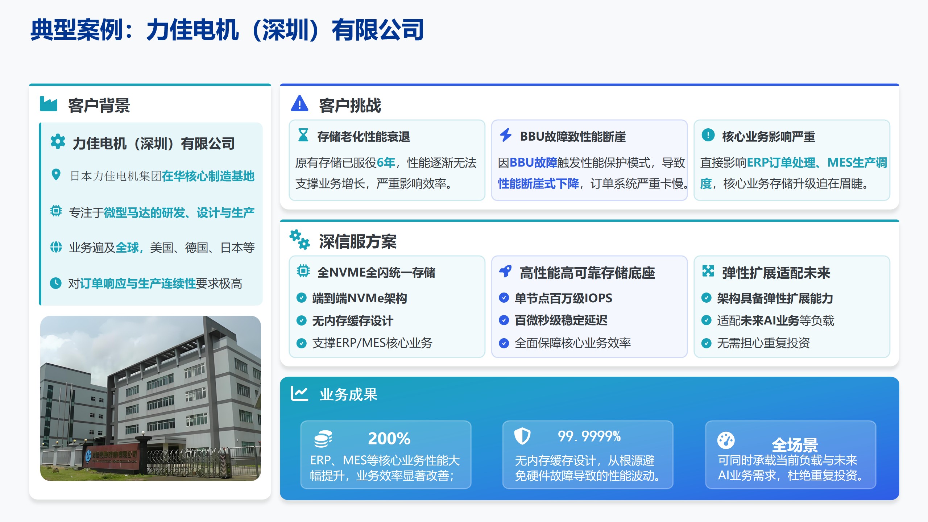928x522 pixels.
Task: Click the highlighted text 性能断崖式下降
Action: [538, 184]
